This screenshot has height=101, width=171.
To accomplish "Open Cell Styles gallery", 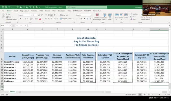I will point(110,17).
